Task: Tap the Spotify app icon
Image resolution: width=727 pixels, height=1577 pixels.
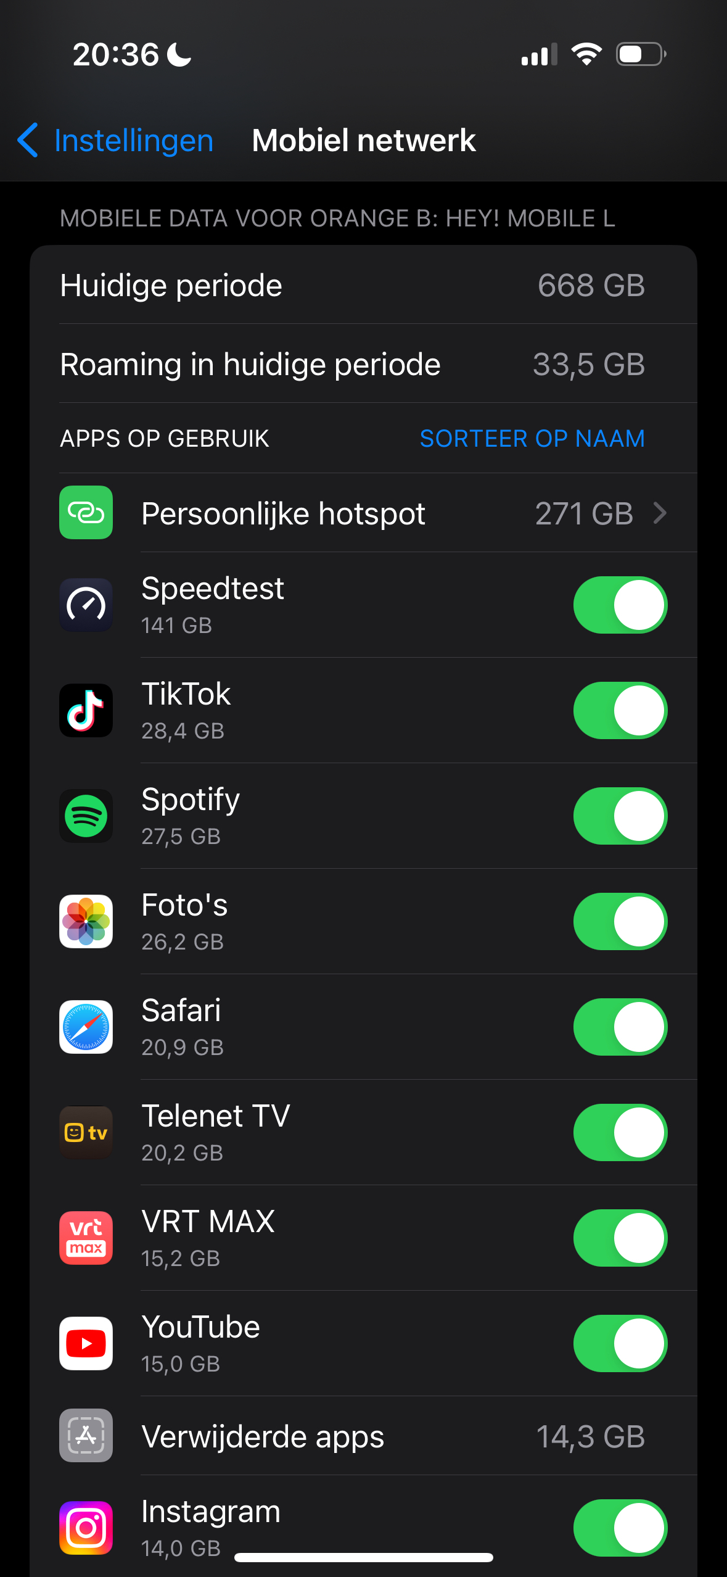Action: 86,816
